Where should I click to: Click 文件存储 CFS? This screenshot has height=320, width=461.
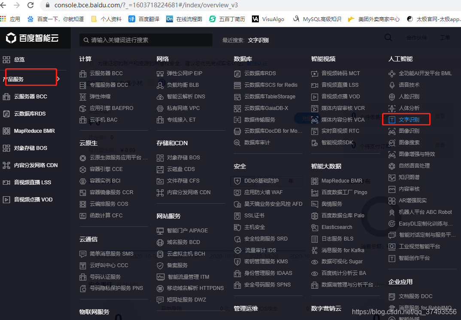click(x=183, y=180)
